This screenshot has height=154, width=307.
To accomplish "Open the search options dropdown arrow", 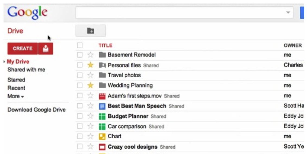I will [x=288, y=12].
